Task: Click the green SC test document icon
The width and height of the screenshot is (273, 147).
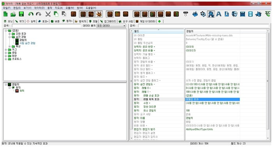Action: tap(268, 14)
